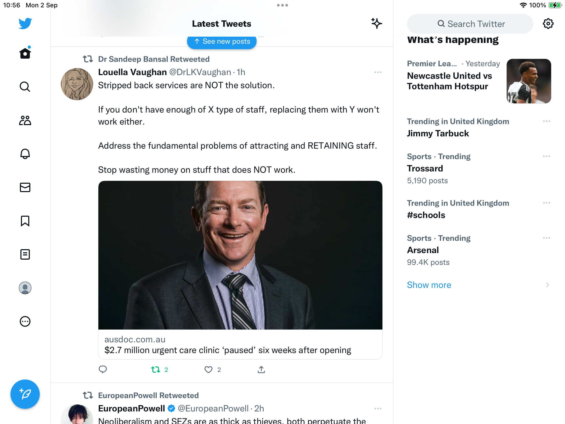Open More circle icon in sidebar
565x424 pixels.
coord(25,321)
